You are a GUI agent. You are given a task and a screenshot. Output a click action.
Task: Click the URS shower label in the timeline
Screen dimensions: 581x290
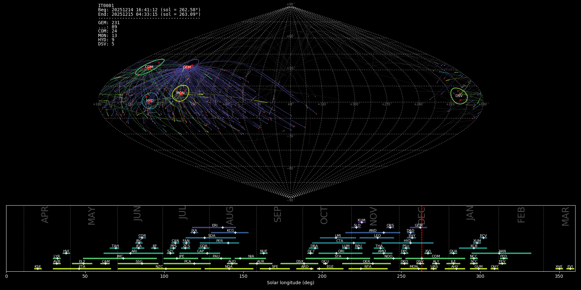click(x=434, y=267)
